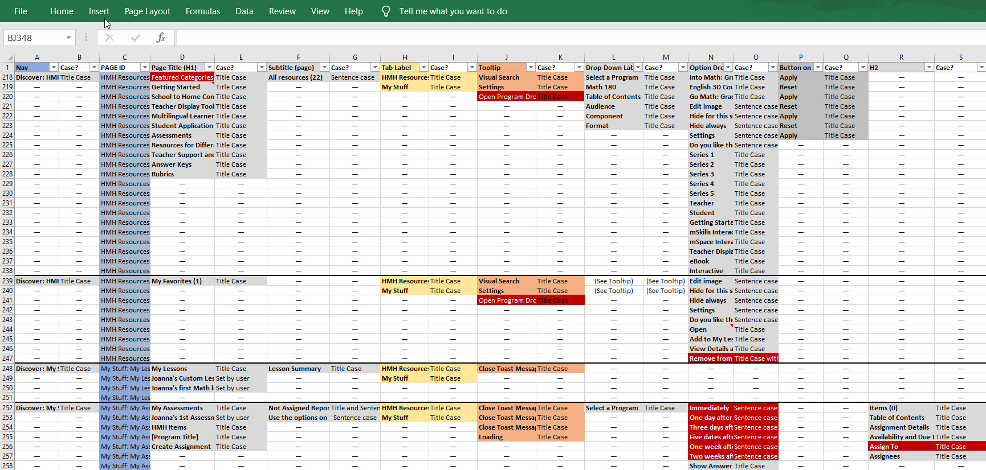Screen dimensions: 986x470
Task: Select the red Featured Categories cell
Action: pos(182,77)
